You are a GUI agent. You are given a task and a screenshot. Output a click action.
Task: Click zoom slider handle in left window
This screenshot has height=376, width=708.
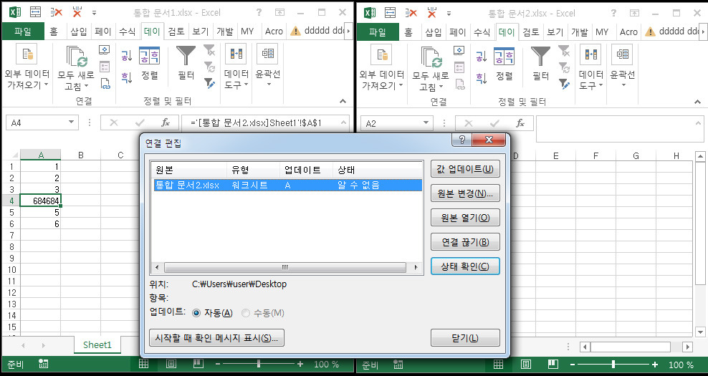[x=258, y=364]
